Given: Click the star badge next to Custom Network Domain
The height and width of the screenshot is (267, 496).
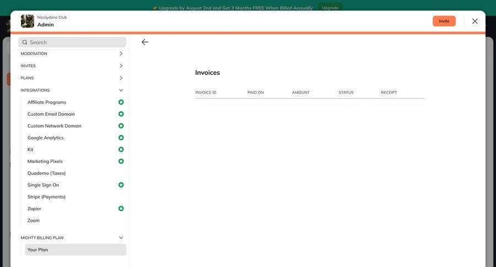Looking at the screenshot, I should (121, 126).
